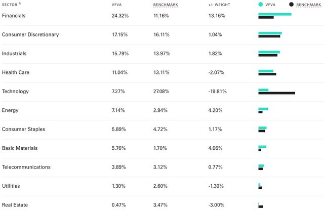Open the SECTOR footnote 4 superscript
324x211 pixels.
[x=20, y=3]
